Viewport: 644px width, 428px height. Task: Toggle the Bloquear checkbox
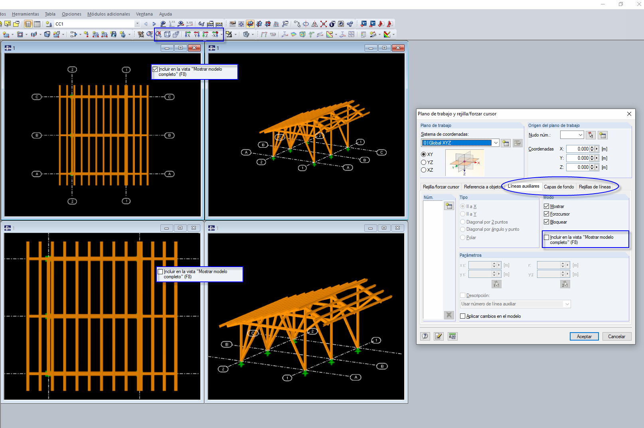pos(547,222)
